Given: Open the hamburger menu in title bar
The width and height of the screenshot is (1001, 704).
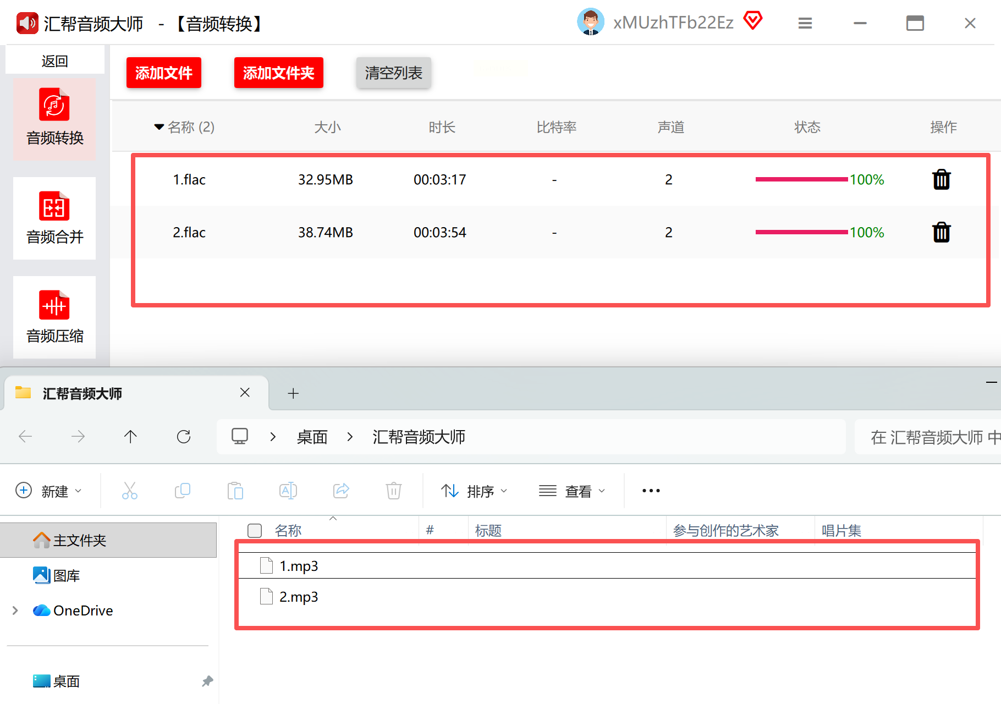Looking at the screenshot, I should click(805, 23).
